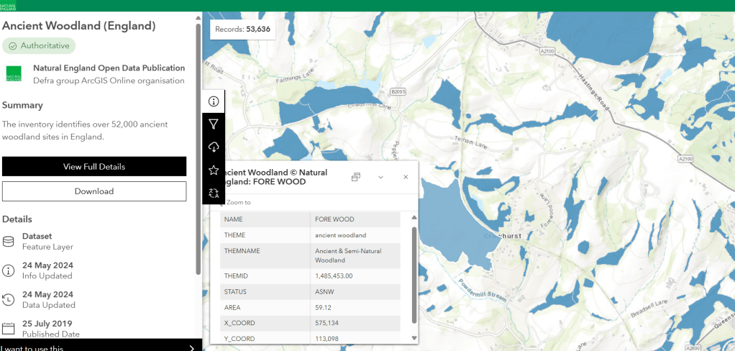Click the popup scroll down arrow
Image resolution: width=735 pixels, height=351 pixels.
[414, 338]
